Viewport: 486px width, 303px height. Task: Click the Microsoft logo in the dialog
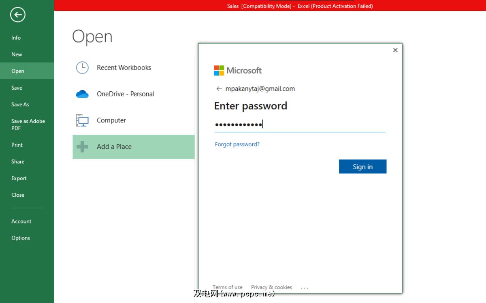(238, 71)
